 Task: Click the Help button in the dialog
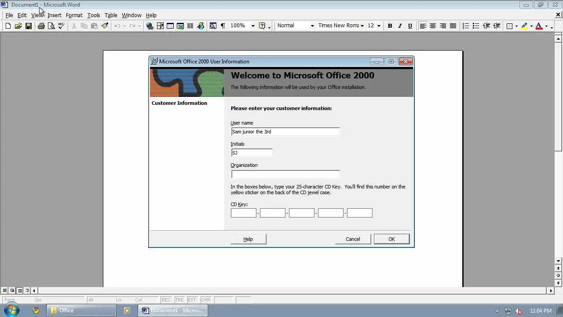pos(248,239)
